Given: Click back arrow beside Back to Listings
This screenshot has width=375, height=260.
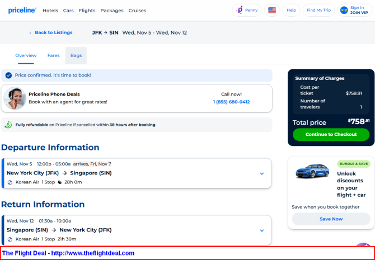Looking at the screenshot, I should coord(30,33).
